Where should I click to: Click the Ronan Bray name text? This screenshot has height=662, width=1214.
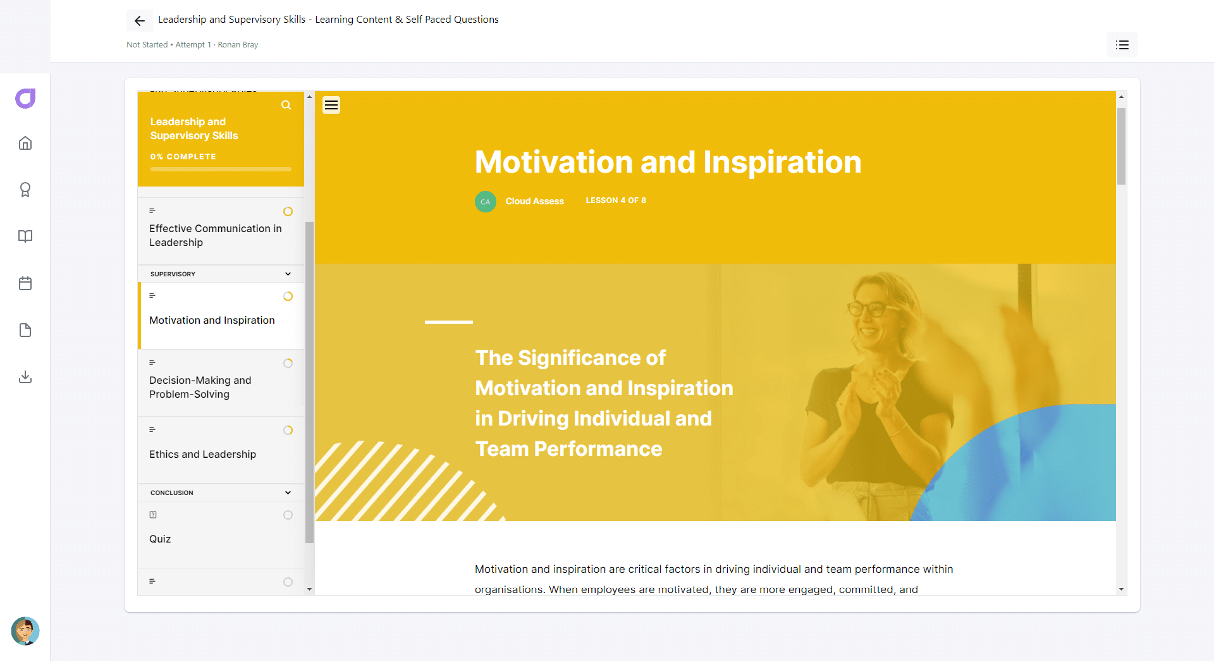coord(238,45)
